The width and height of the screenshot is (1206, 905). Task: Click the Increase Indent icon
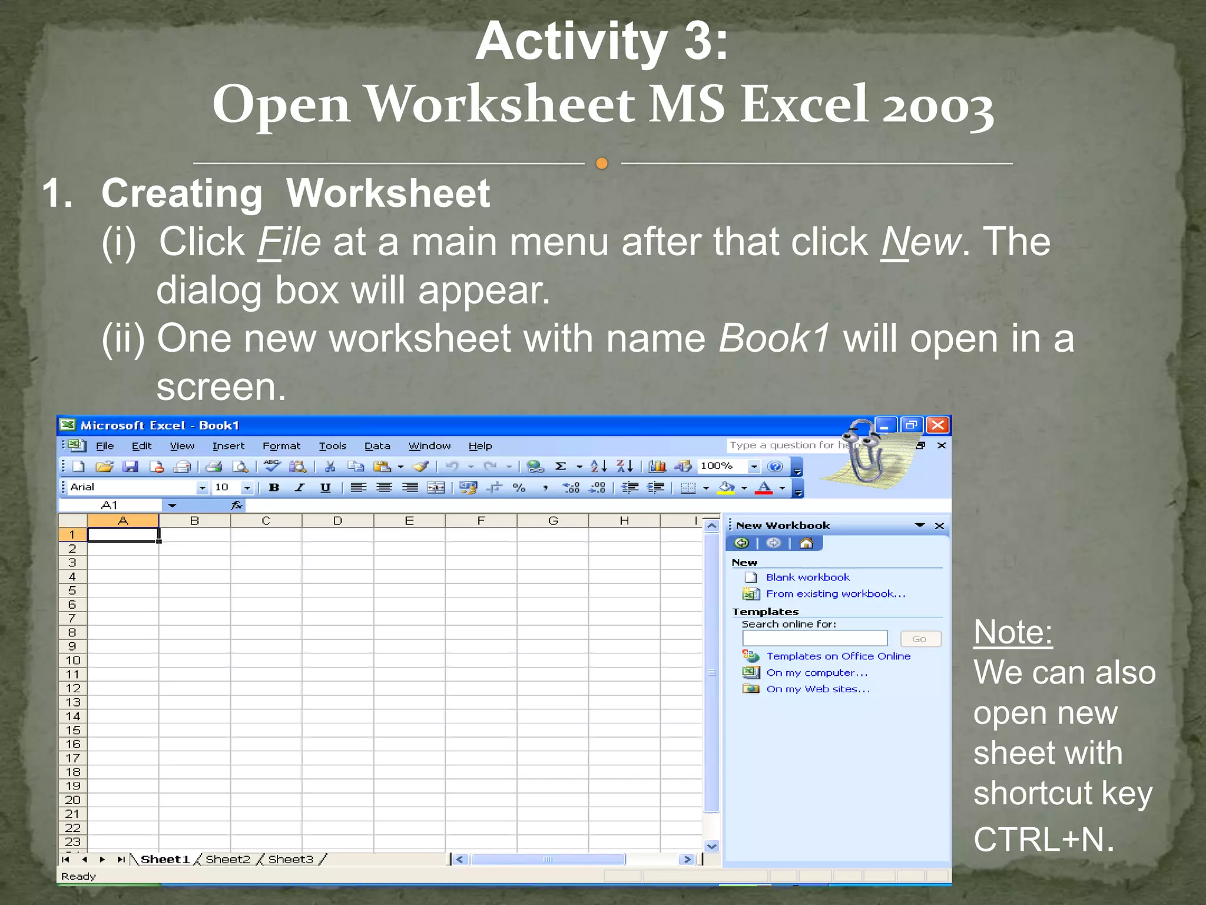pyautogui.click(x=656, y=488)
